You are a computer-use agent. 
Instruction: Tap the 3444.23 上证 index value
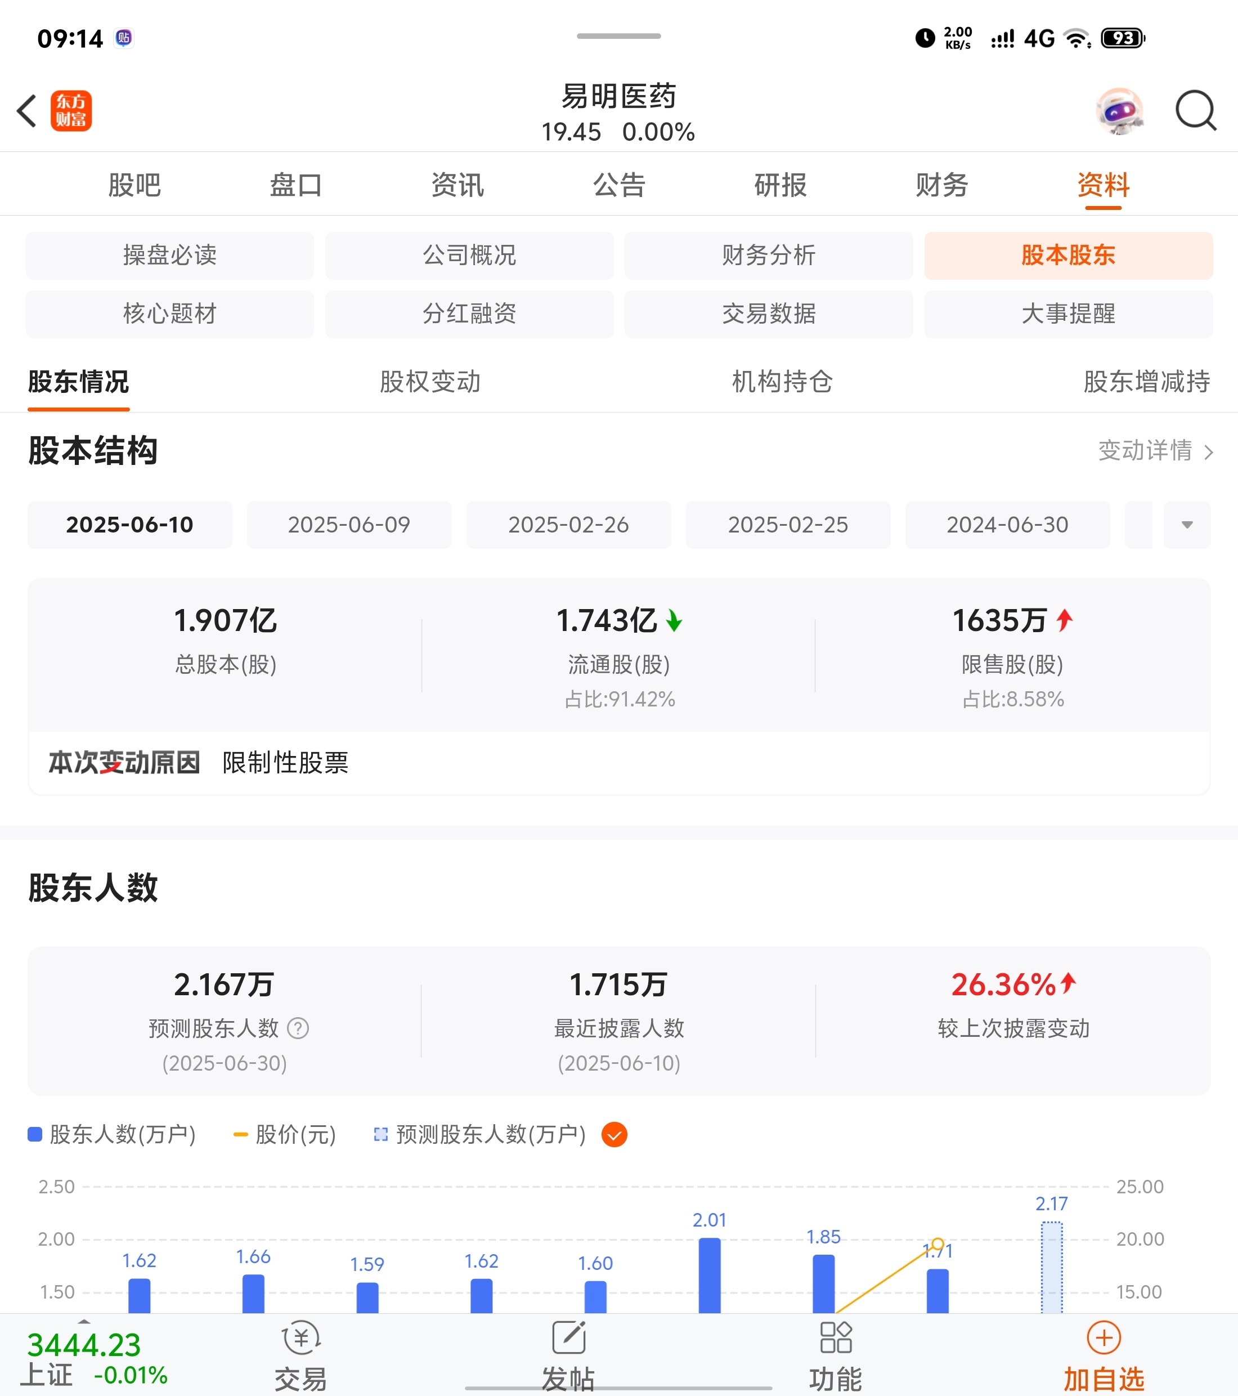[83, 1345]
